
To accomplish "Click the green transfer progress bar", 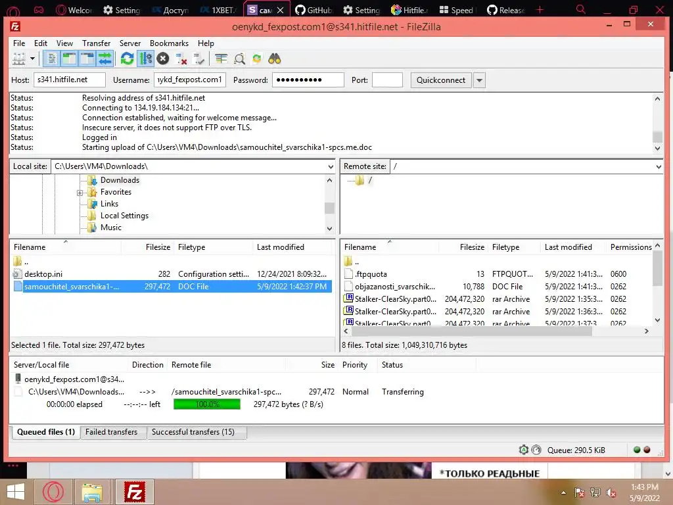I will pos(207,404).
